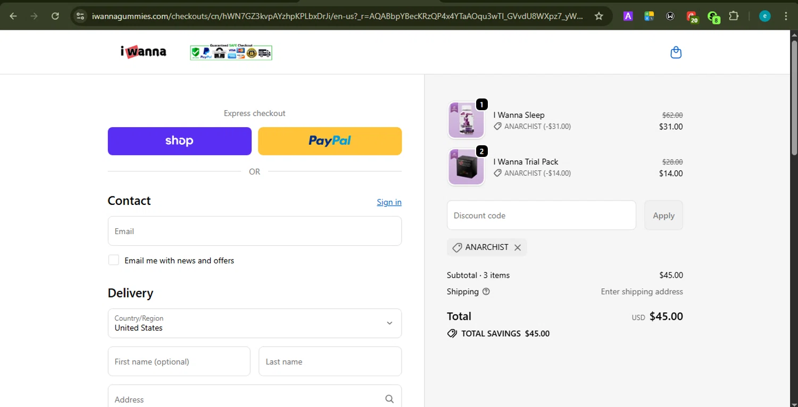798x407 pixels.
Task: Open the purple A extension icon
Action: (628, 16)
